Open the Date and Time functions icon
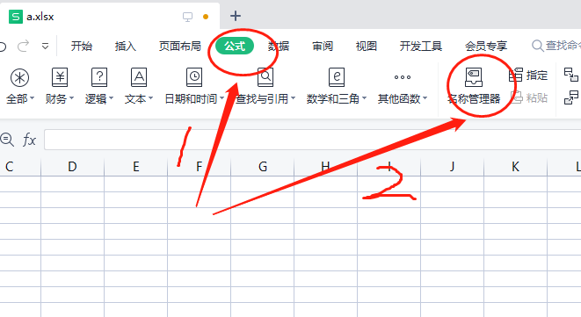This screenshot has width=581, height=317. click(x=194, y=77)
